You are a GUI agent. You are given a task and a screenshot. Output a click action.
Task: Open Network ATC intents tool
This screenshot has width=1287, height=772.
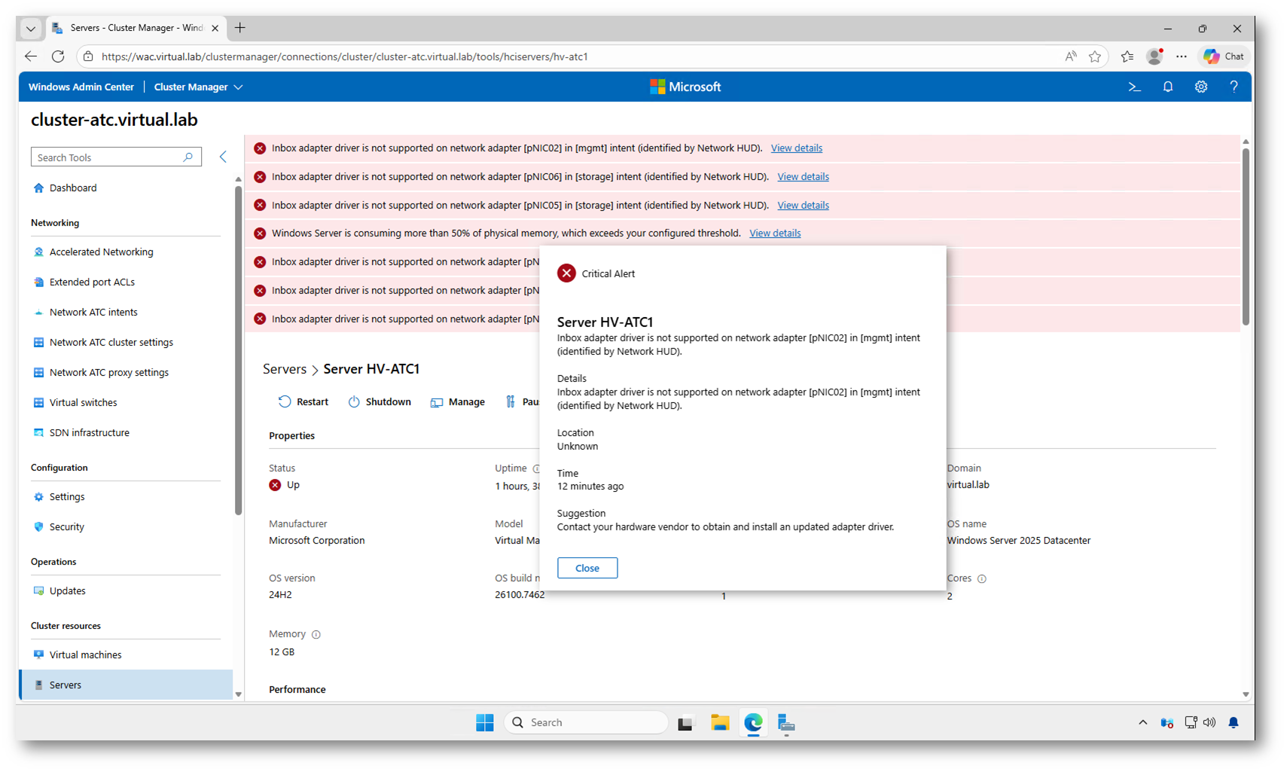point(93,313)
